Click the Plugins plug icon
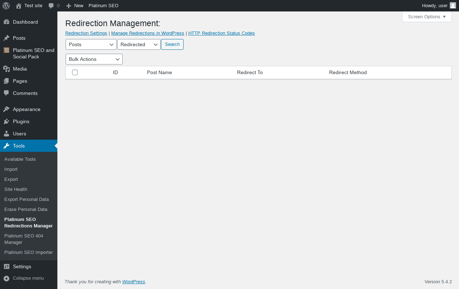Viewport: 459px width, 289px height. pos(6,121)
